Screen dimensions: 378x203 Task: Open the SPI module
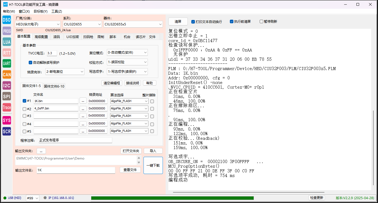pos(7,96)
